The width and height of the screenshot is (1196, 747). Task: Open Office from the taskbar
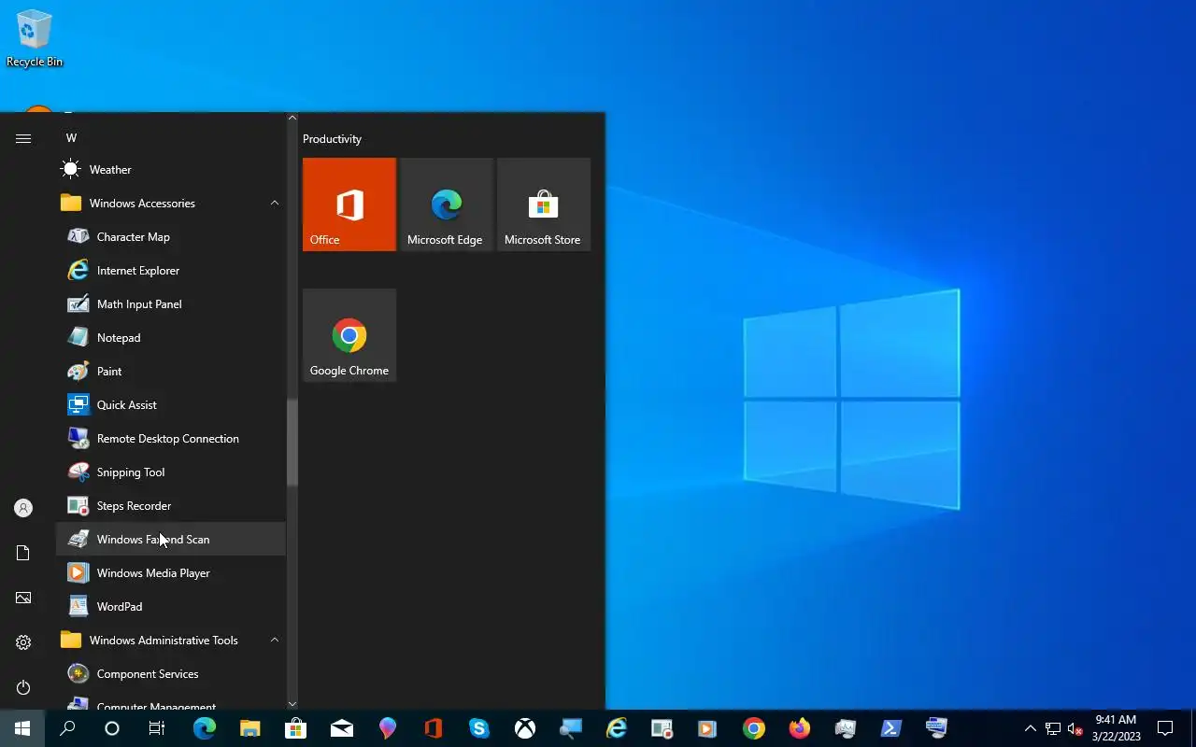point(433,728)
